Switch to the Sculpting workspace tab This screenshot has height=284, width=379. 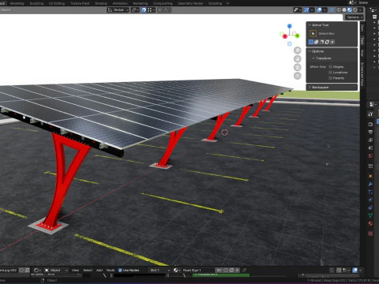[x=36, y=3]
